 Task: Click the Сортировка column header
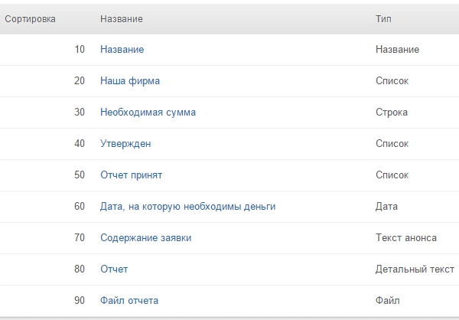(31, 18)
